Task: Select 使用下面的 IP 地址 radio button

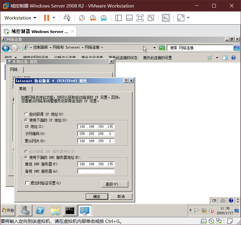Action: pyautogui.click(x=26, y=120)
